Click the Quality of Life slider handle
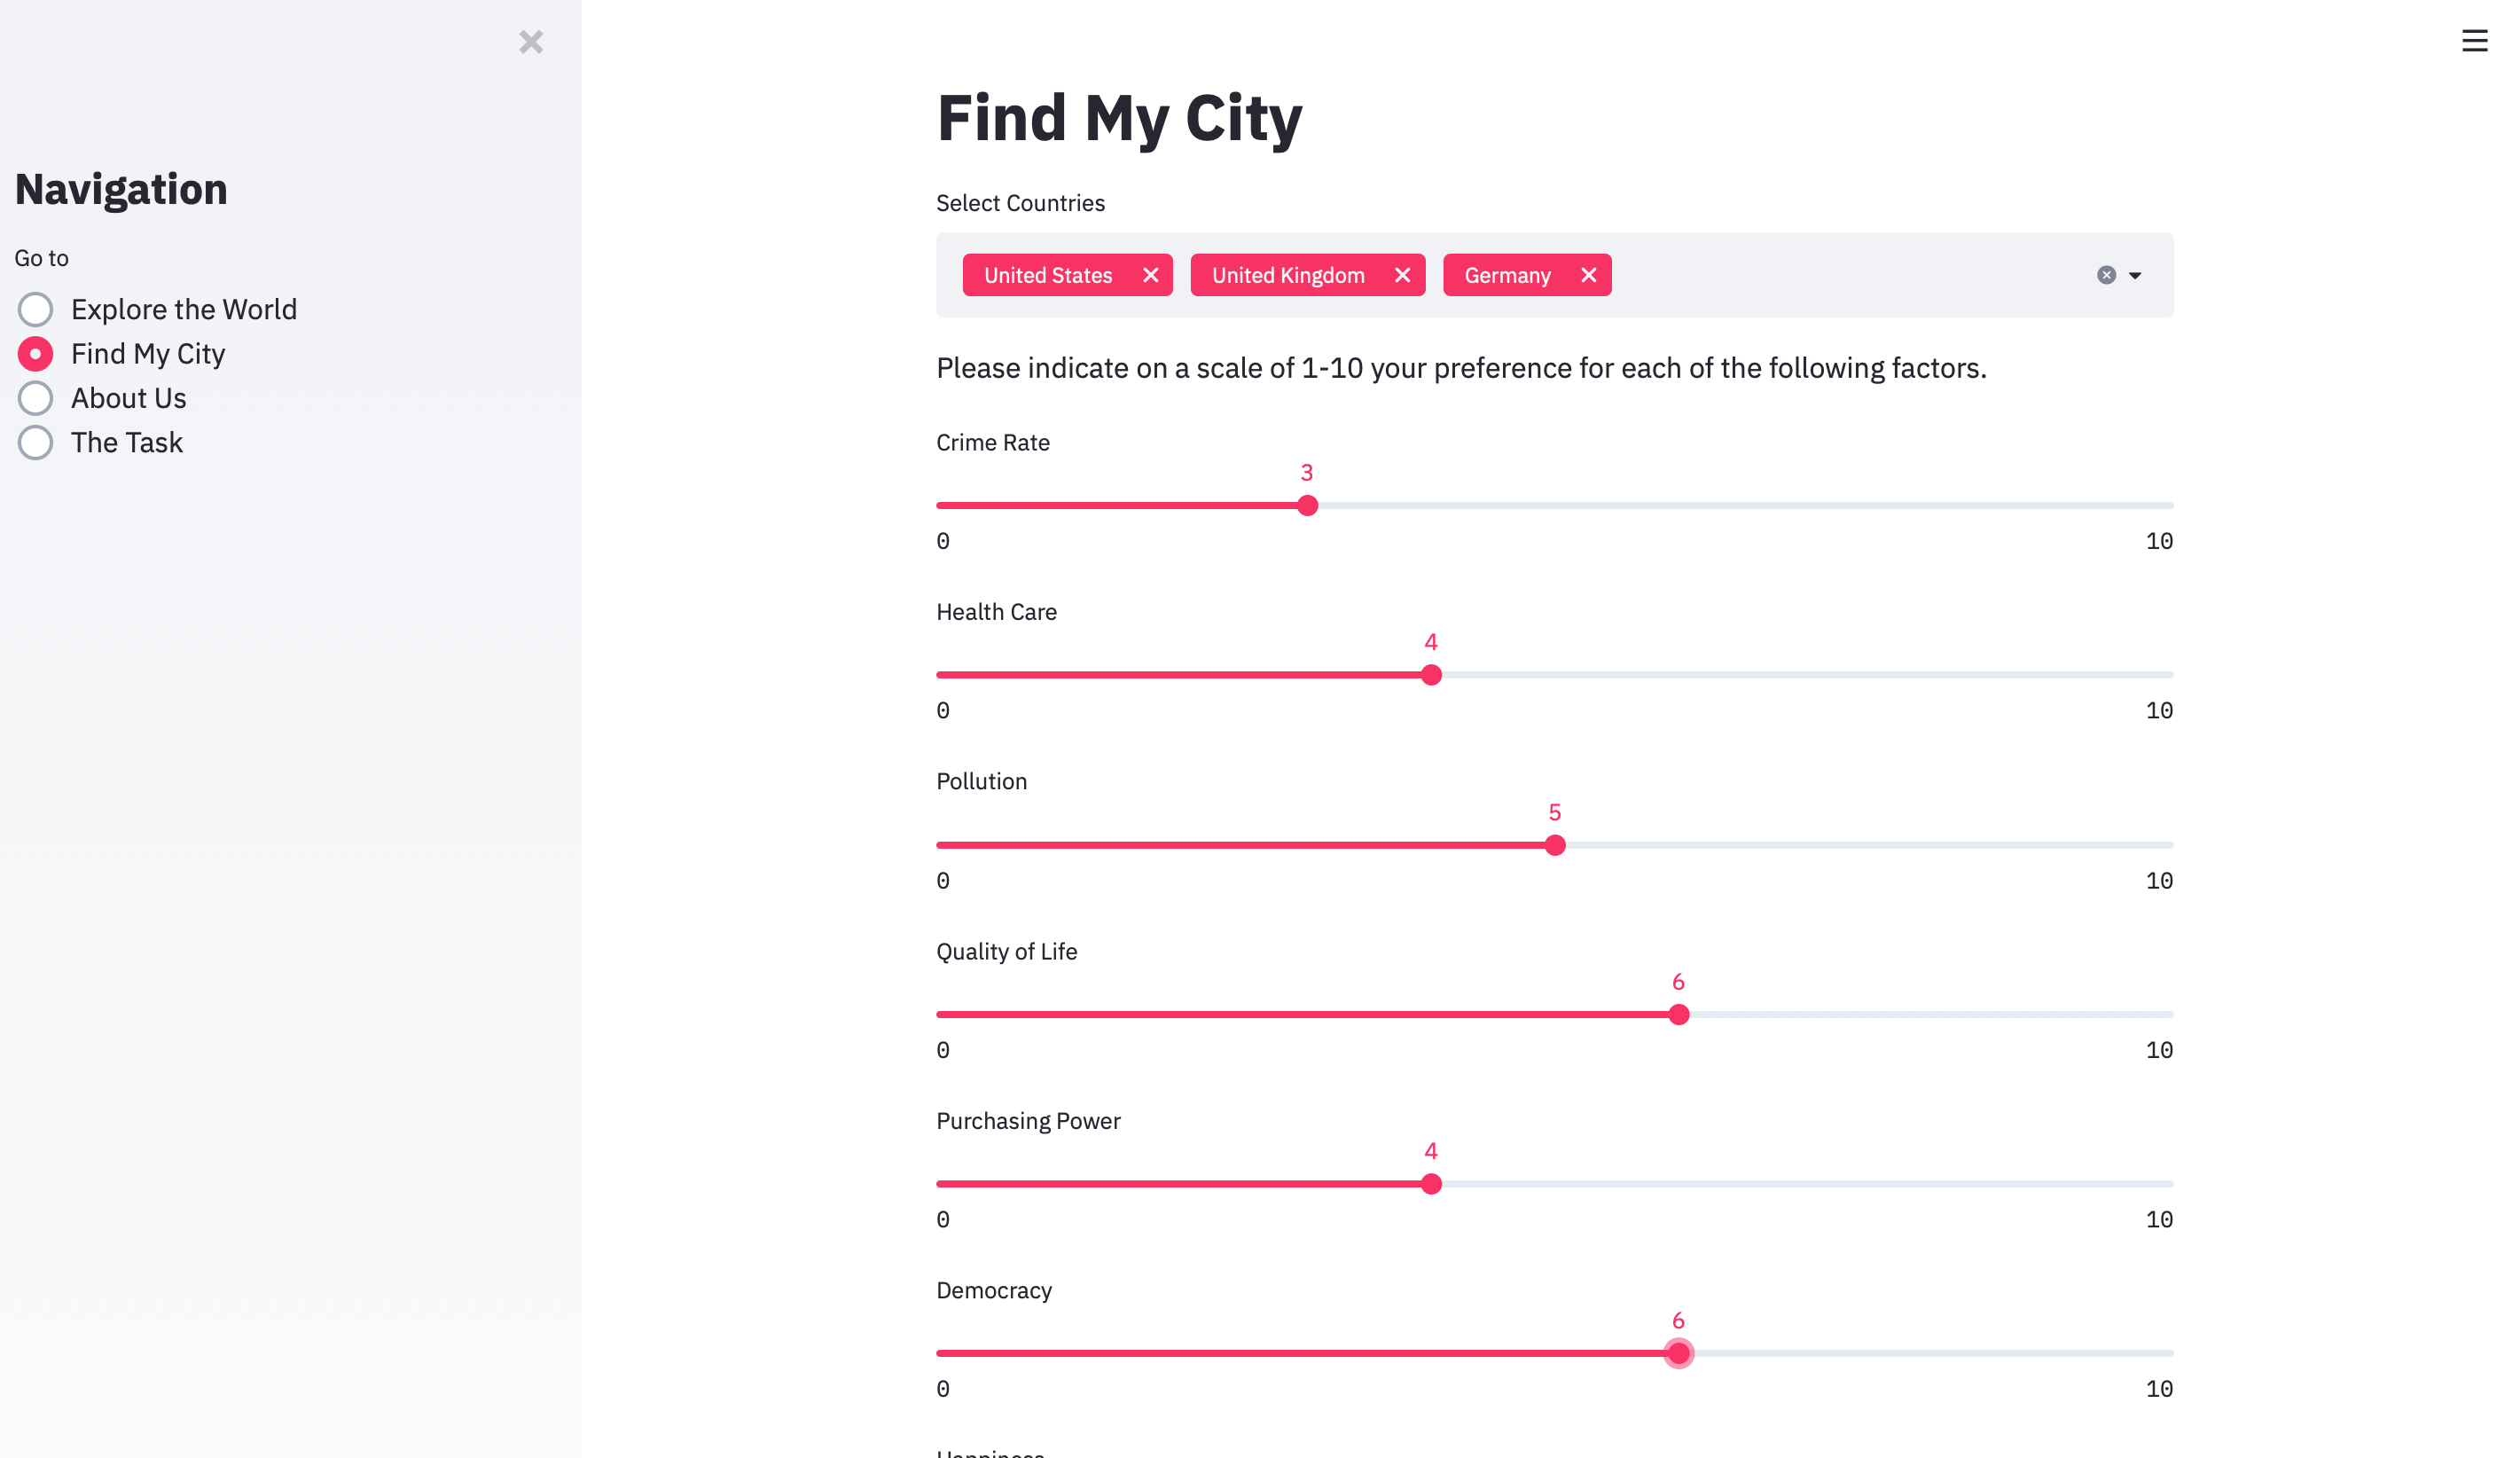The width and height of the screenshot is (2520, 1458). 1679,1014
